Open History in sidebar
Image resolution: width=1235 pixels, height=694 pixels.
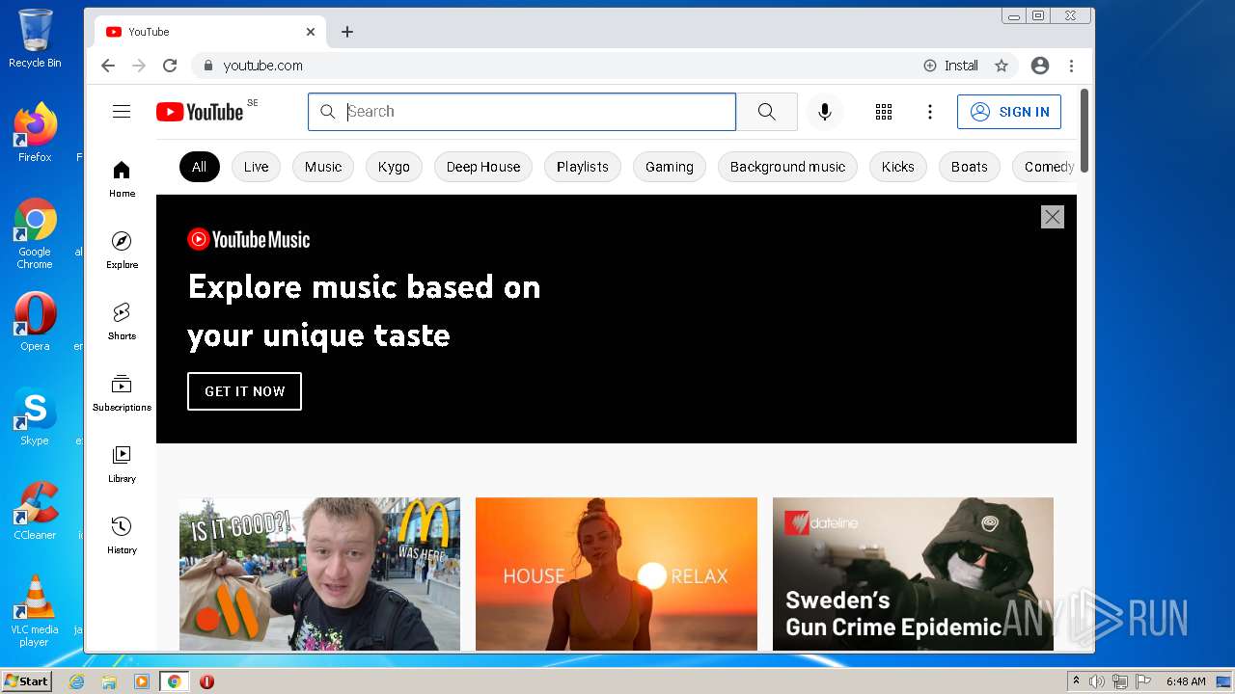[x=122, y=536]
